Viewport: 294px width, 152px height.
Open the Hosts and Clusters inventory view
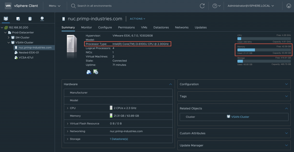tap(6, 19)
